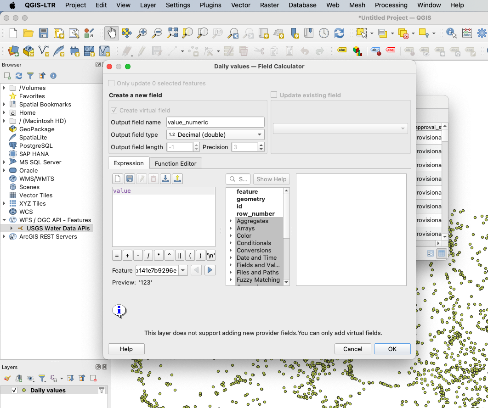The width and height of the screenshot is (488, 408).
Task: Open the Layer menu
Action: tap(148, 6)
